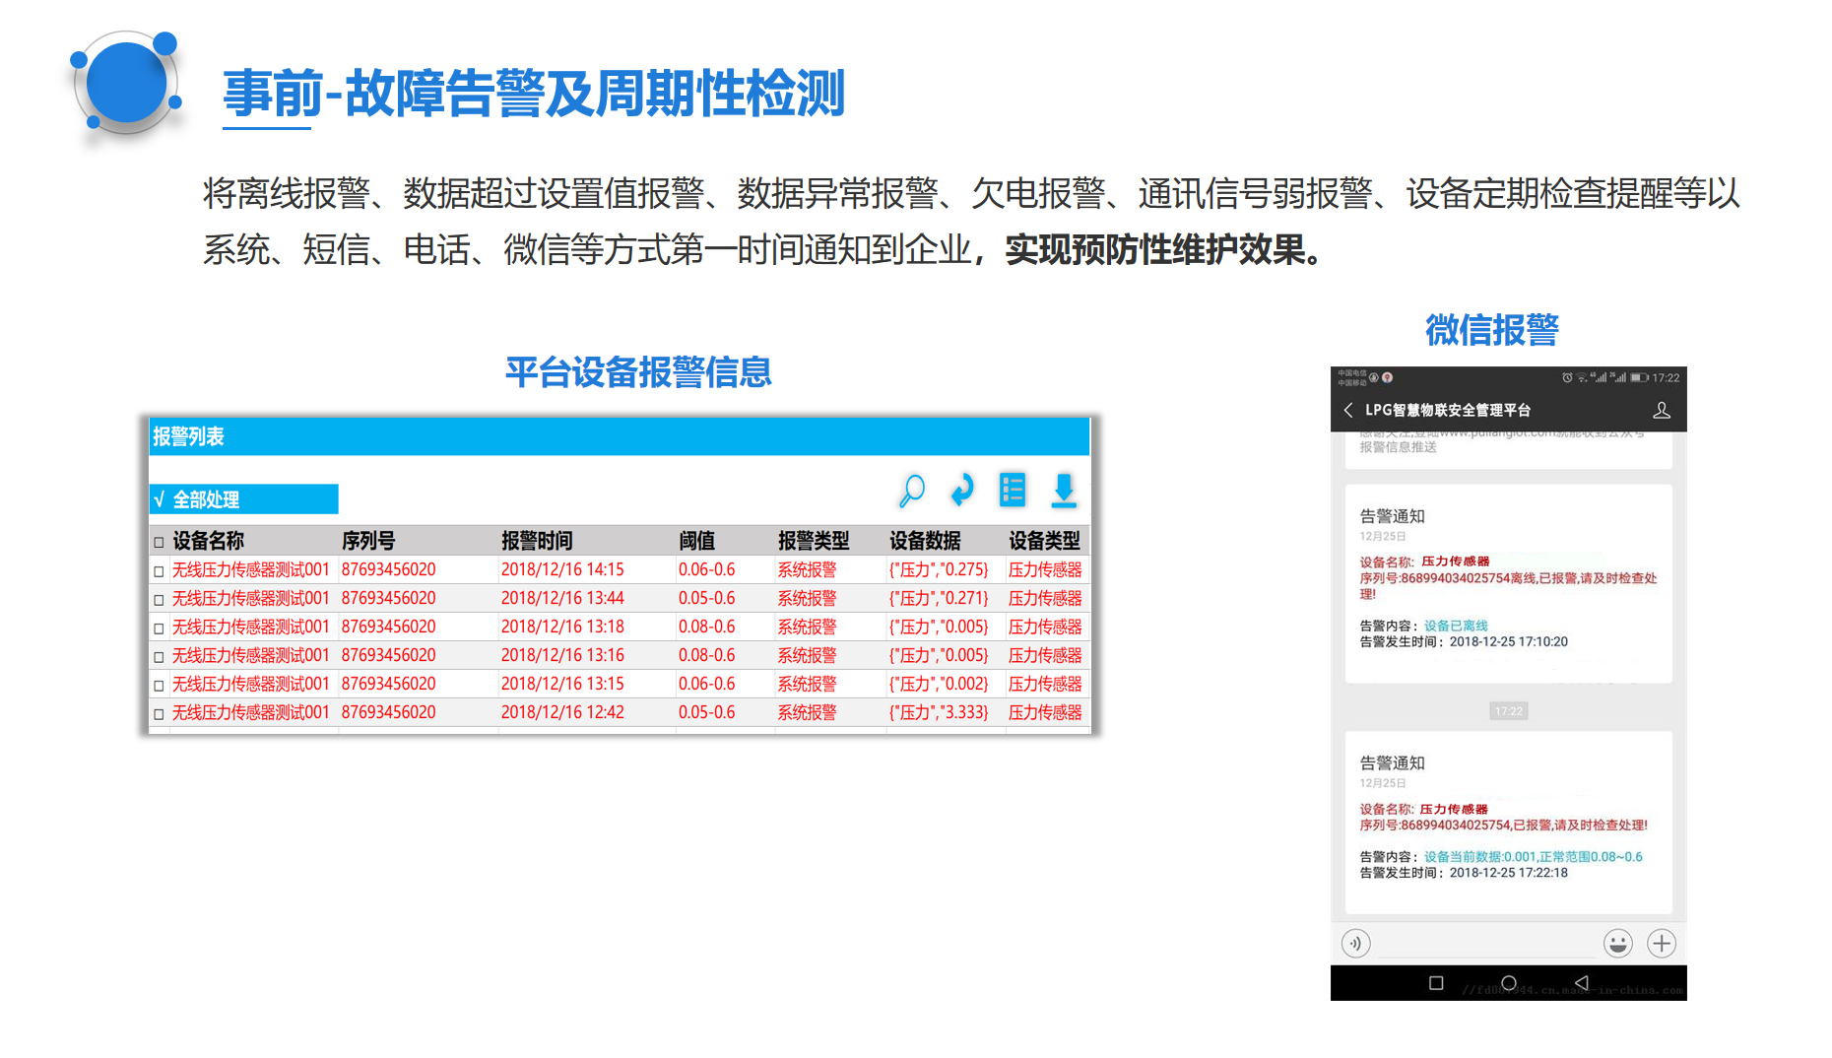Click the 报警时间 column header
The height and width of the screenshot is (1058, 1832).
click(537, 541)
